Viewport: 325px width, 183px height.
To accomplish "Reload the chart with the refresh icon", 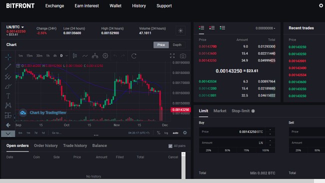I will (134, 55).
